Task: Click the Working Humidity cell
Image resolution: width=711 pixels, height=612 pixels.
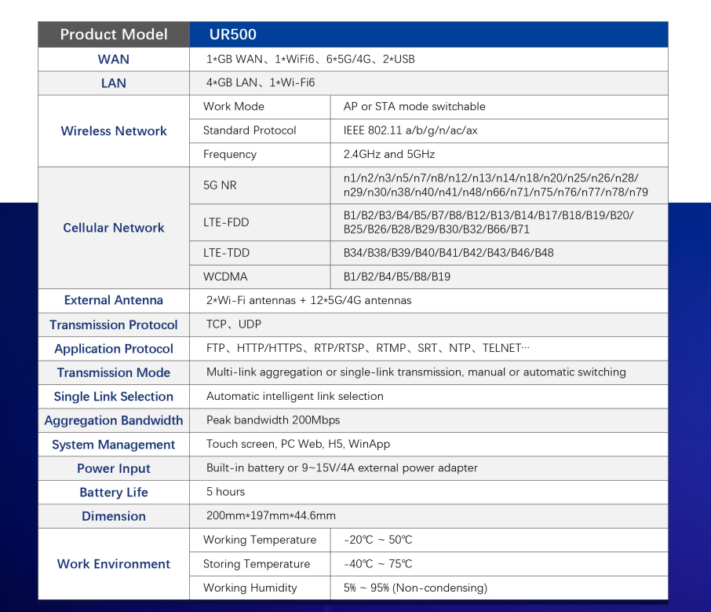Action: 261,588
